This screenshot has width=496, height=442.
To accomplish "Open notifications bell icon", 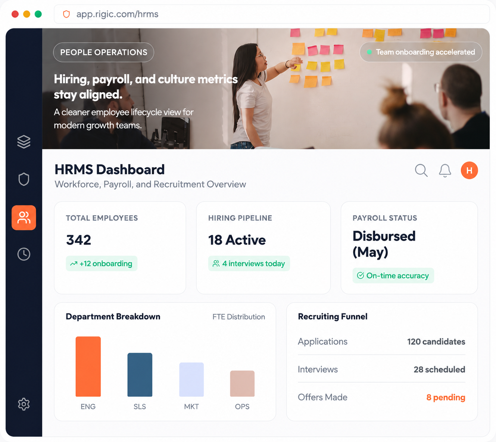I will [x=445, y=170].
